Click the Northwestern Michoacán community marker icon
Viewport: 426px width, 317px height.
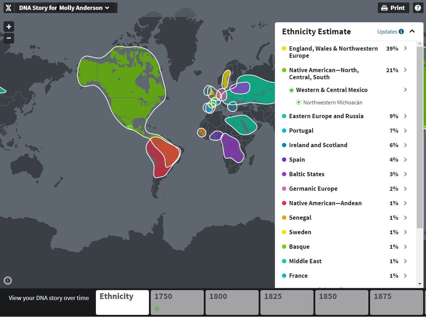coord(299,103)
